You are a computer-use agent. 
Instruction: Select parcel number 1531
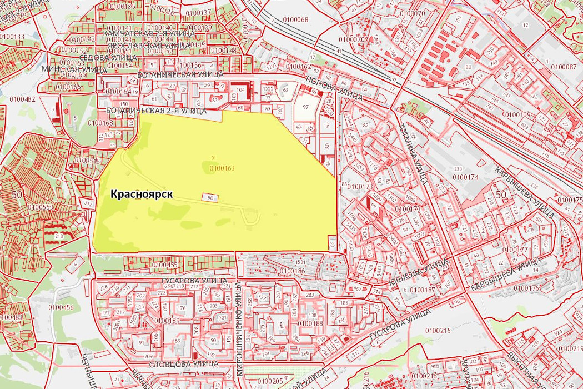[300, 262]
